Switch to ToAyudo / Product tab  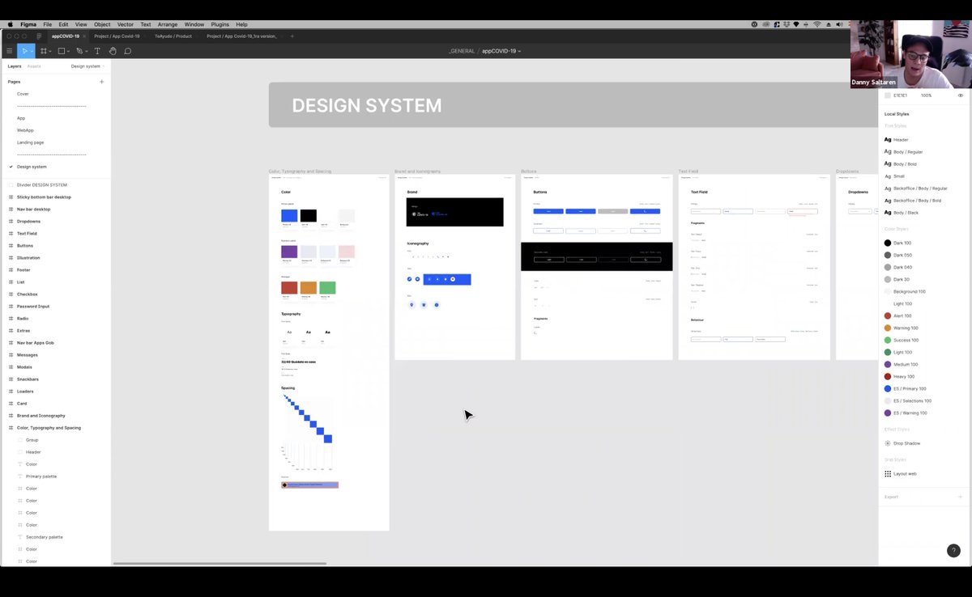173,36
